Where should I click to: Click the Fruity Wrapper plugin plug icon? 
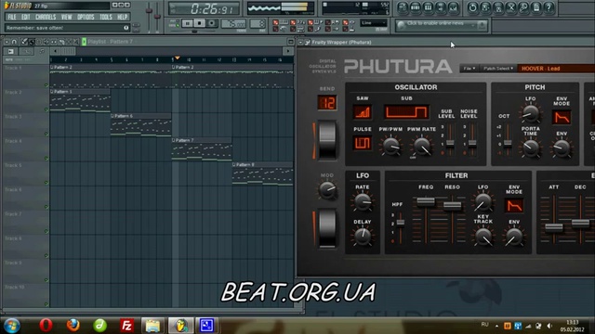click(307, 42)
